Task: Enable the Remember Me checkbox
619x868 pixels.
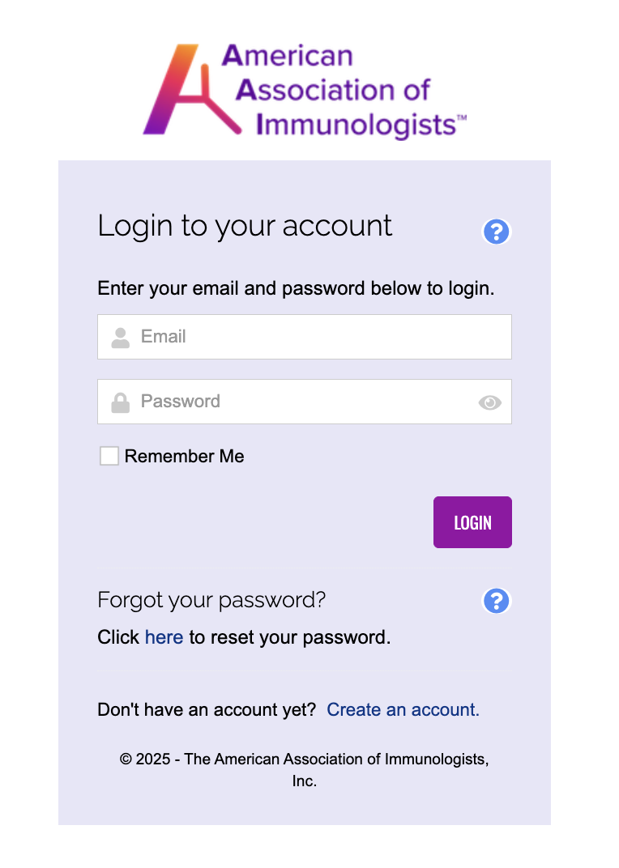Action: click(109, 456)
